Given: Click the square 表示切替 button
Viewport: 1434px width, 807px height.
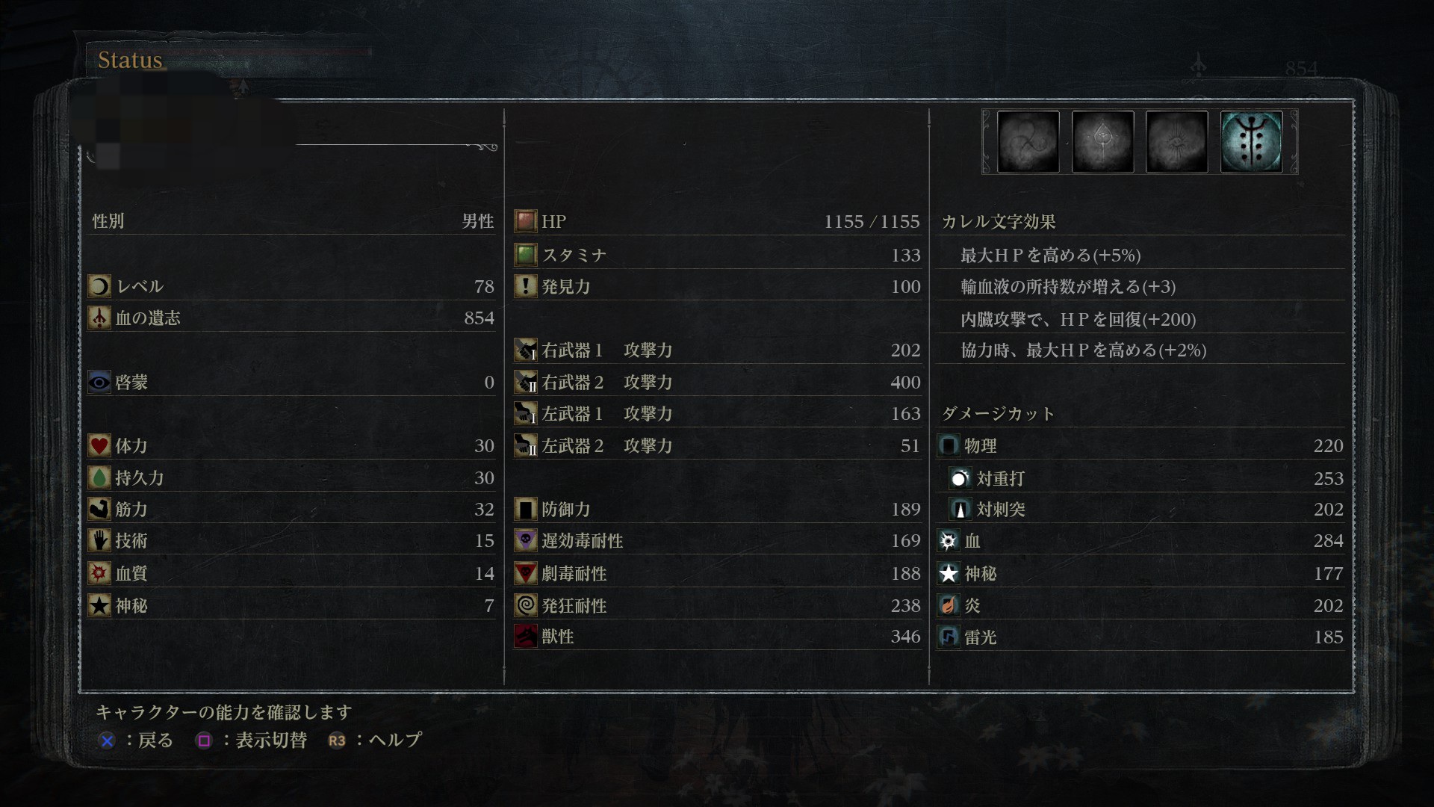Looking at the screenshot, I should pyautogui.click(x=251, y=740).
